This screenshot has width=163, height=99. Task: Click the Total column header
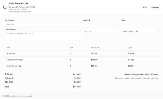pos(130,48)
